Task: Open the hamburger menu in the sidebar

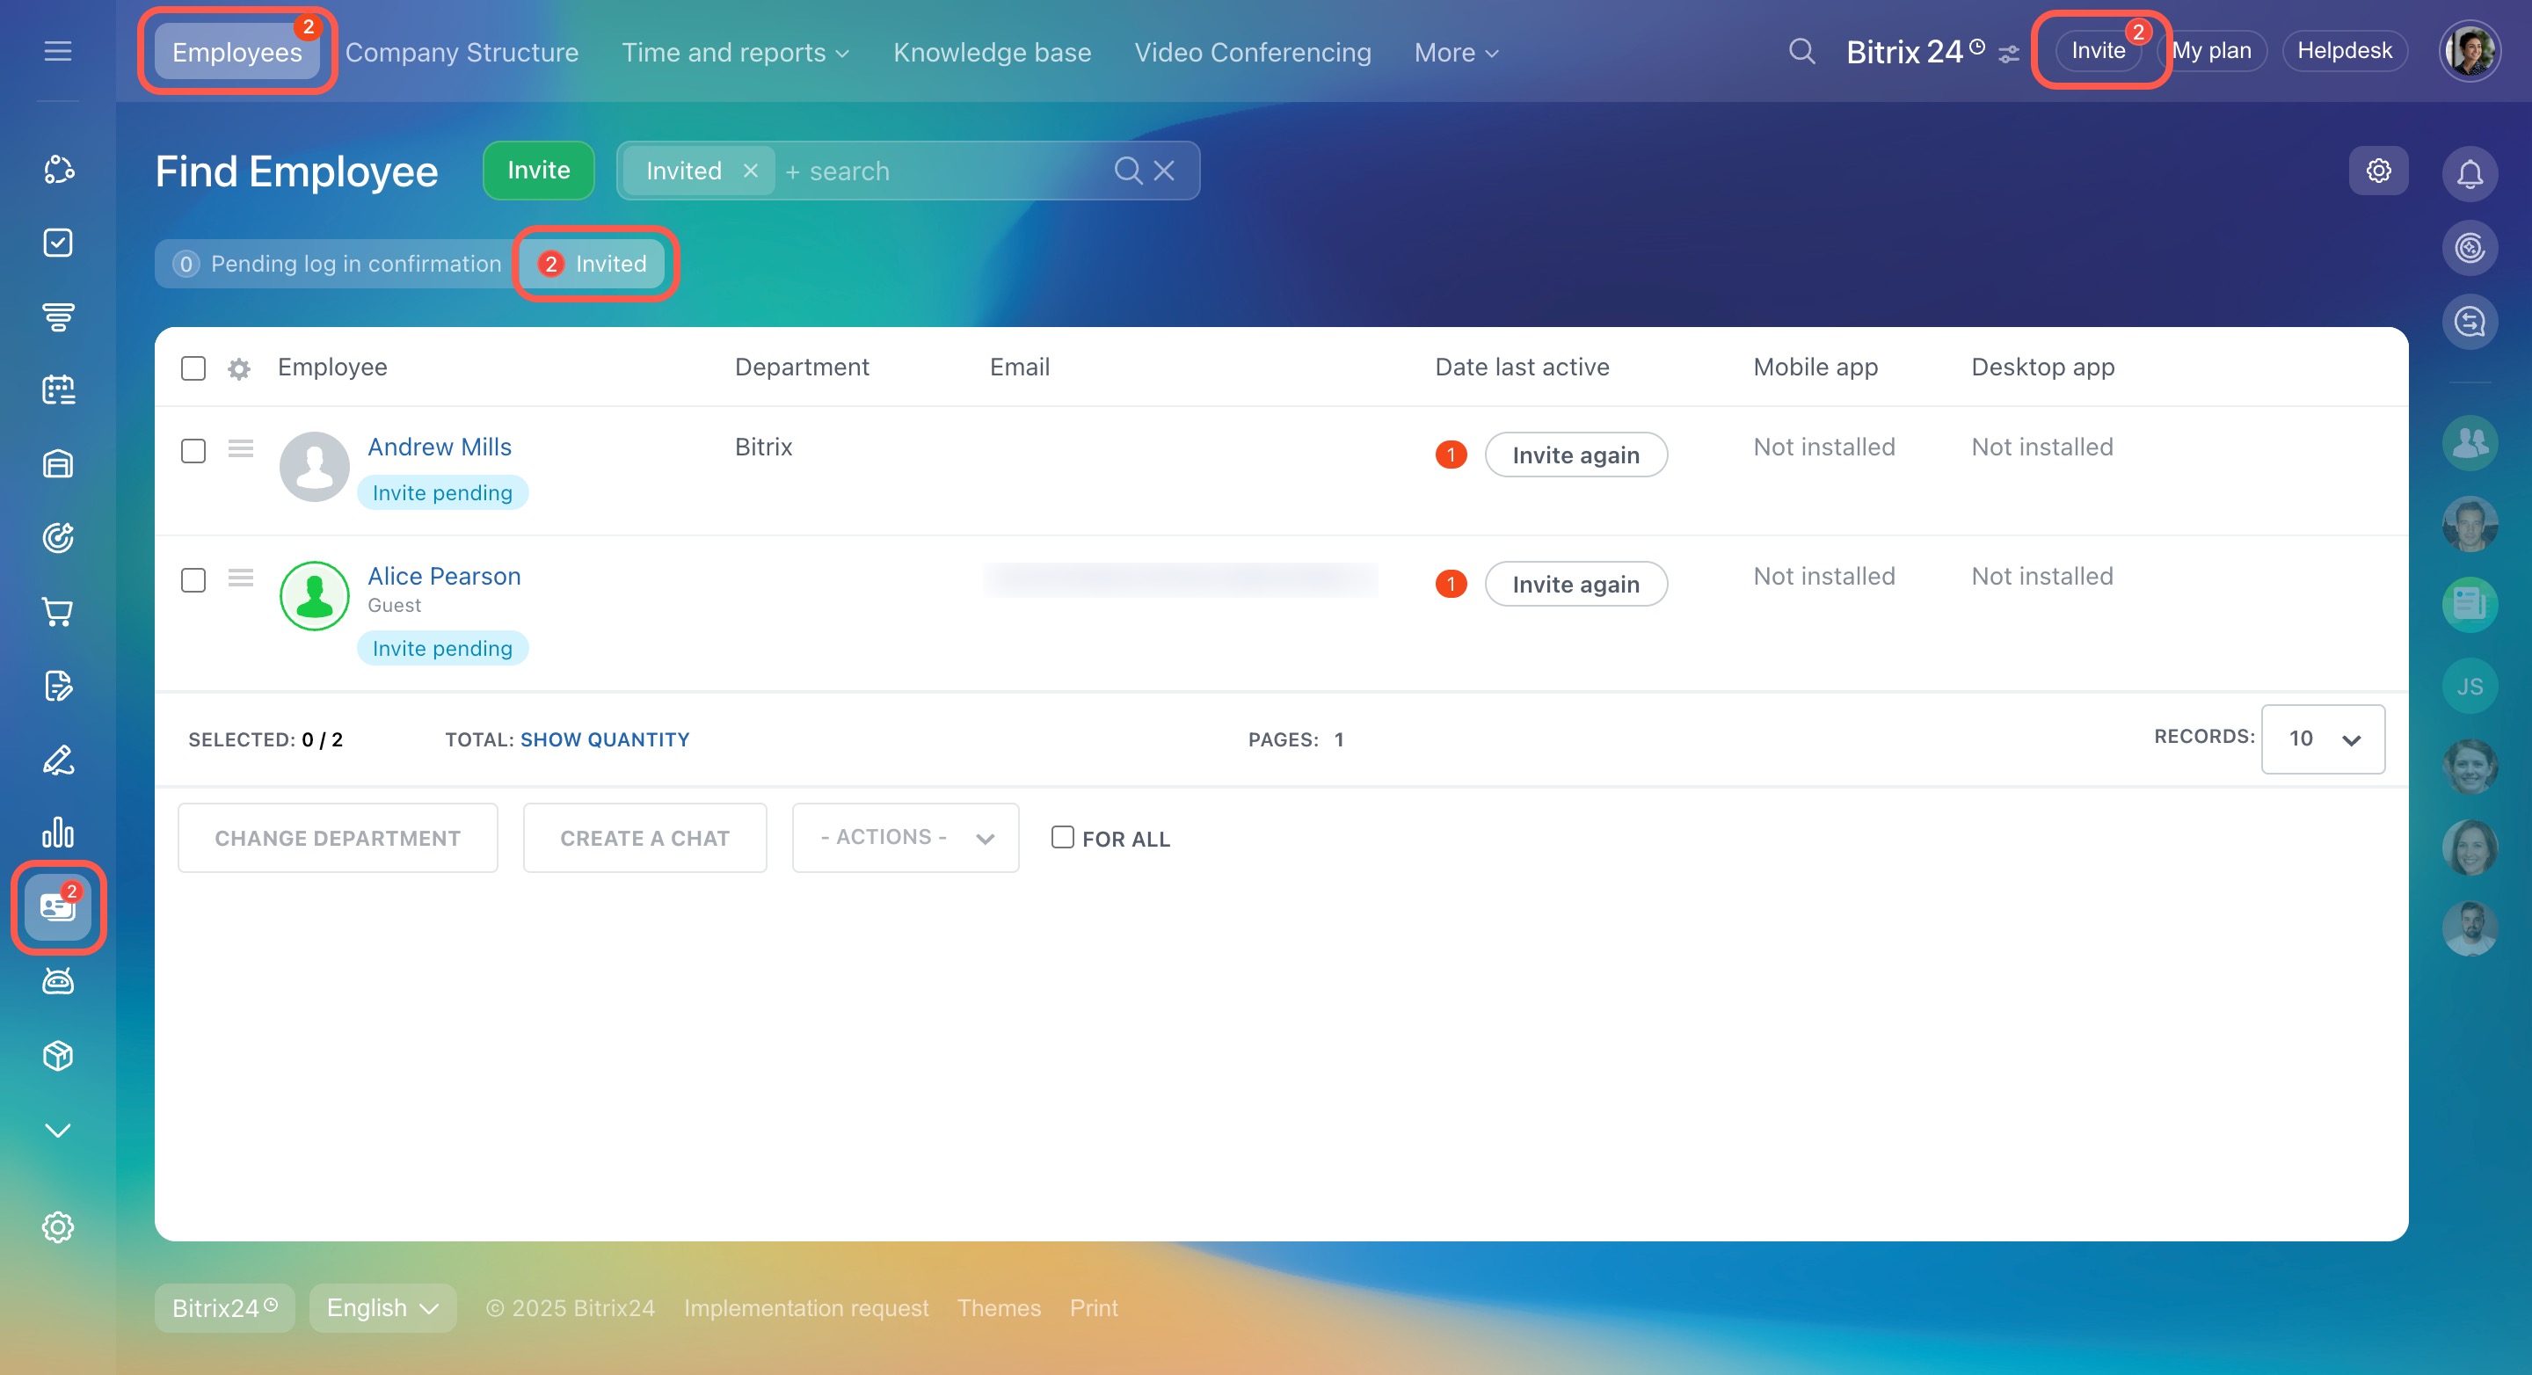Action: click(58, 51)
